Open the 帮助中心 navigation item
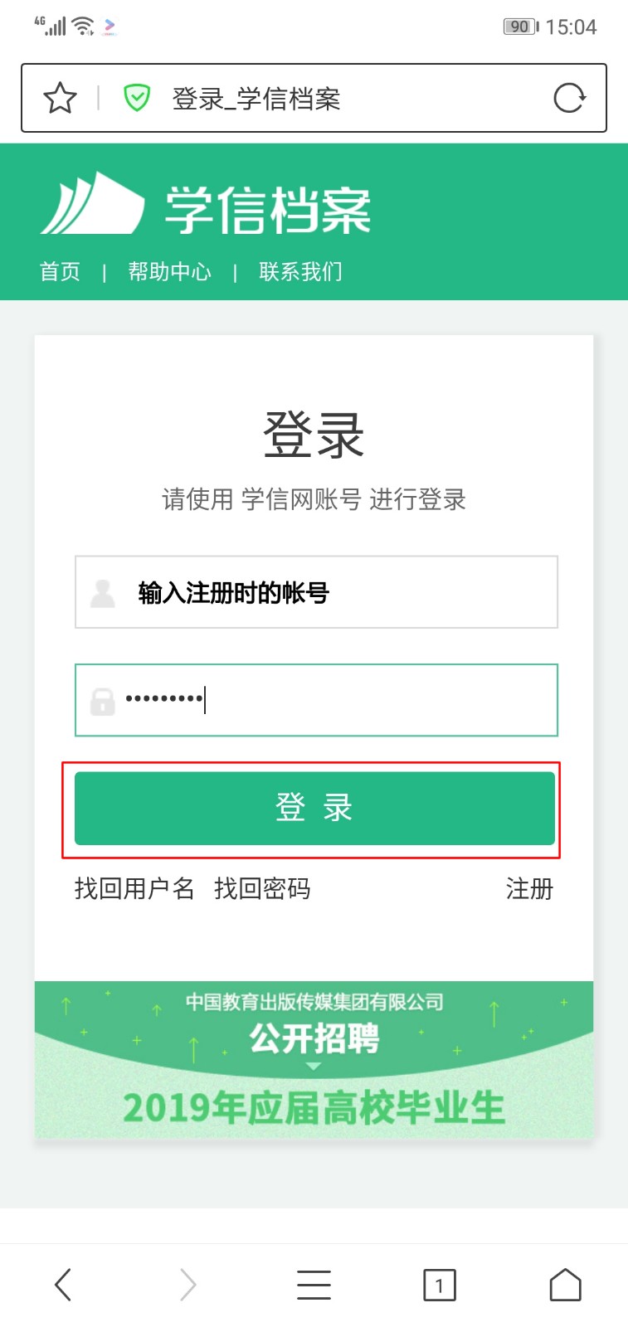Screen dimensions: 628x1327 (x=169, y=271)
